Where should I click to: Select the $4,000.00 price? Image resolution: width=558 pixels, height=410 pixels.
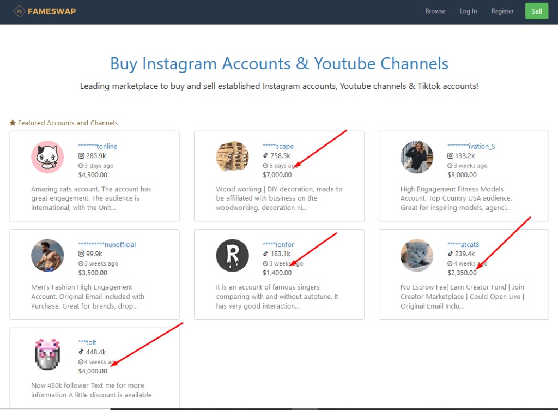tap(93, 371)
